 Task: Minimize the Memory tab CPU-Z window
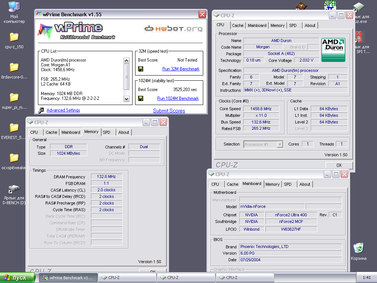[146, 122]
